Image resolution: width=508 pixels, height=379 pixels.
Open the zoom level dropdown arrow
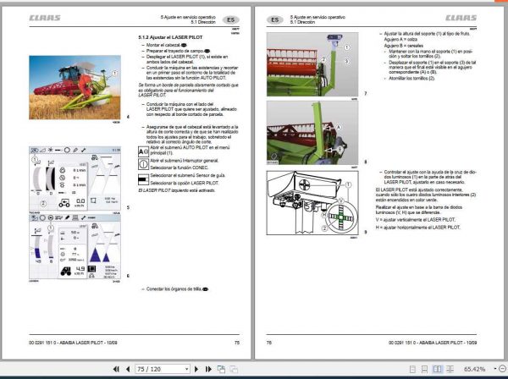tap(495, 369)
